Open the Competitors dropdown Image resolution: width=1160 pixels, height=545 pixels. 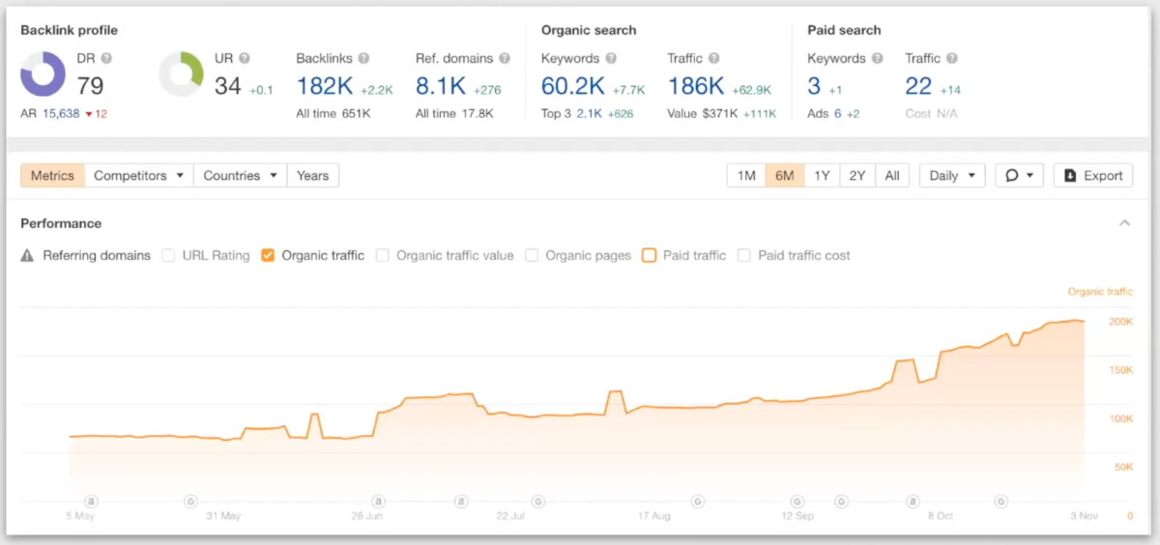pyautogui.click(x=139, y=176)
